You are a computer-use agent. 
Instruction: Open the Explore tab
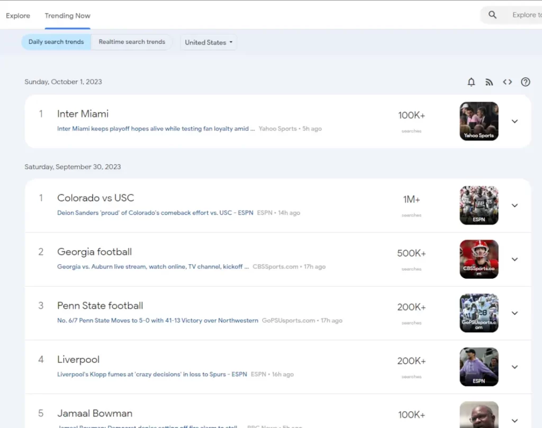click(x=18, y=15)
